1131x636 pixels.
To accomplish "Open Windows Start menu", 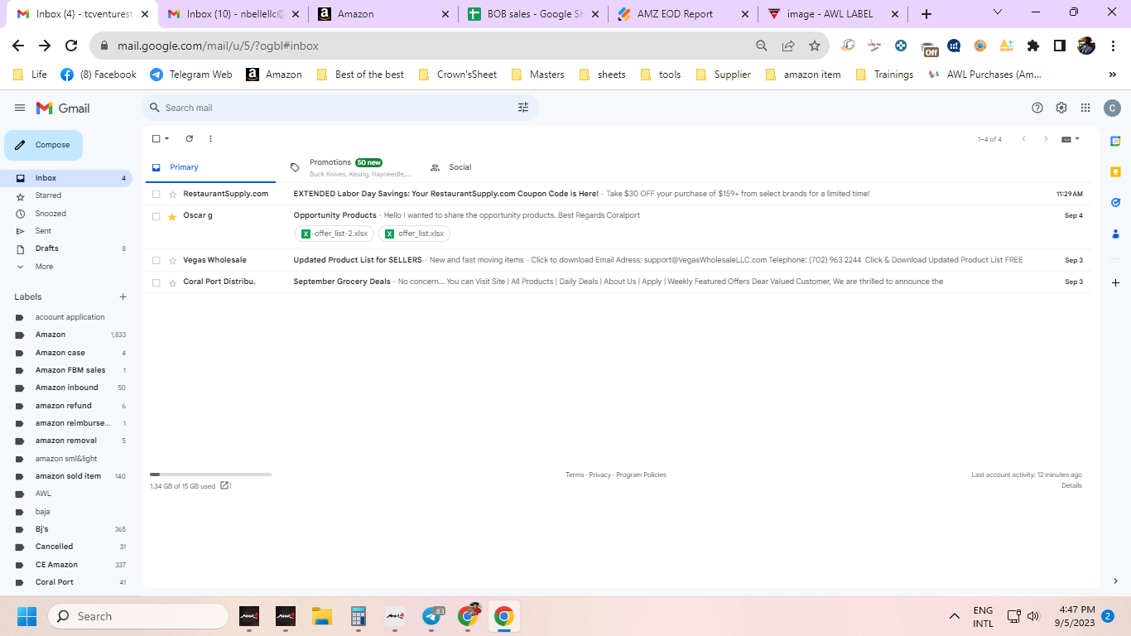I will (x=26, y=616).
